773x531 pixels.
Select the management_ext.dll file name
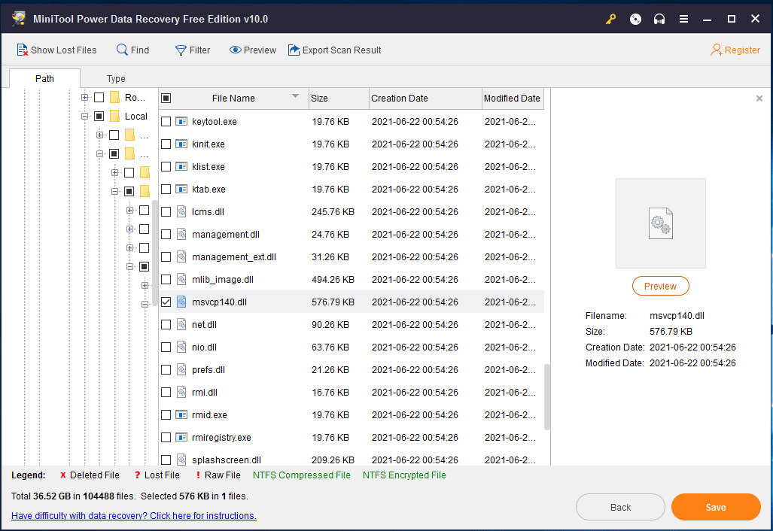[x=233, y=256]
